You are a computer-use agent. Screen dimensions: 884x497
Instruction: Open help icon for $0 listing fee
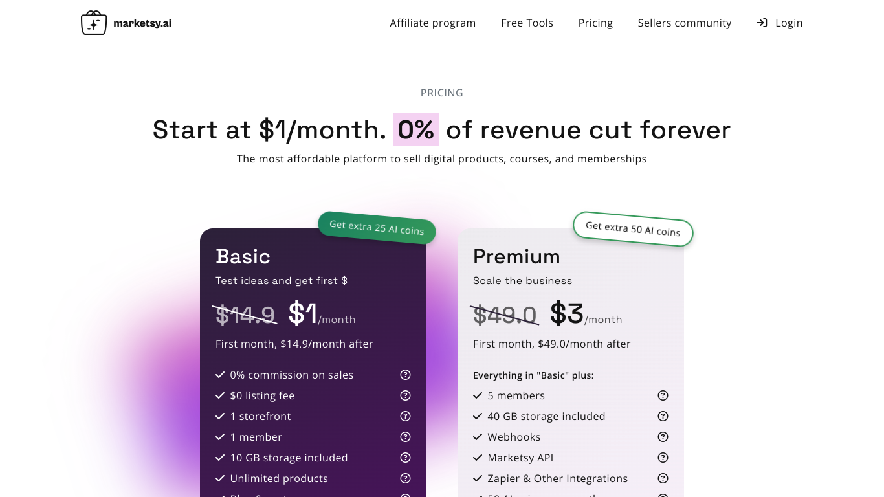pos(405,395)
